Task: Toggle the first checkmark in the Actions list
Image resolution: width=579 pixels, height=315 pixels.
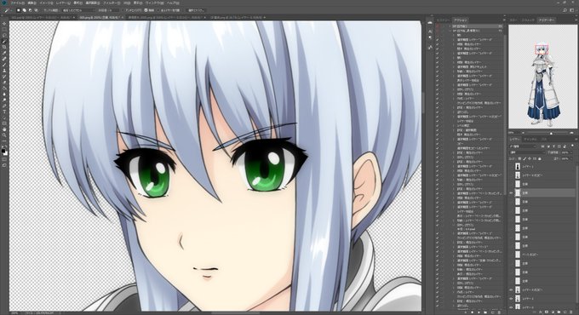Action: click(438, 26)
